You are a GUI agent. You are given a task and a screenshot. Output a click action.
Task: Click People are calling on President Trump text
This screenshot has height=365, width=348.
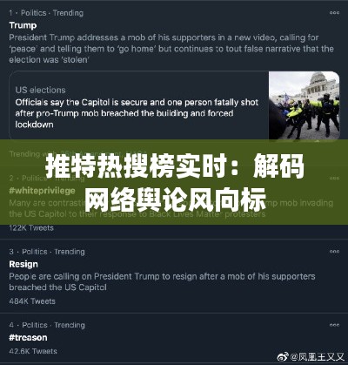coord(162,281)
